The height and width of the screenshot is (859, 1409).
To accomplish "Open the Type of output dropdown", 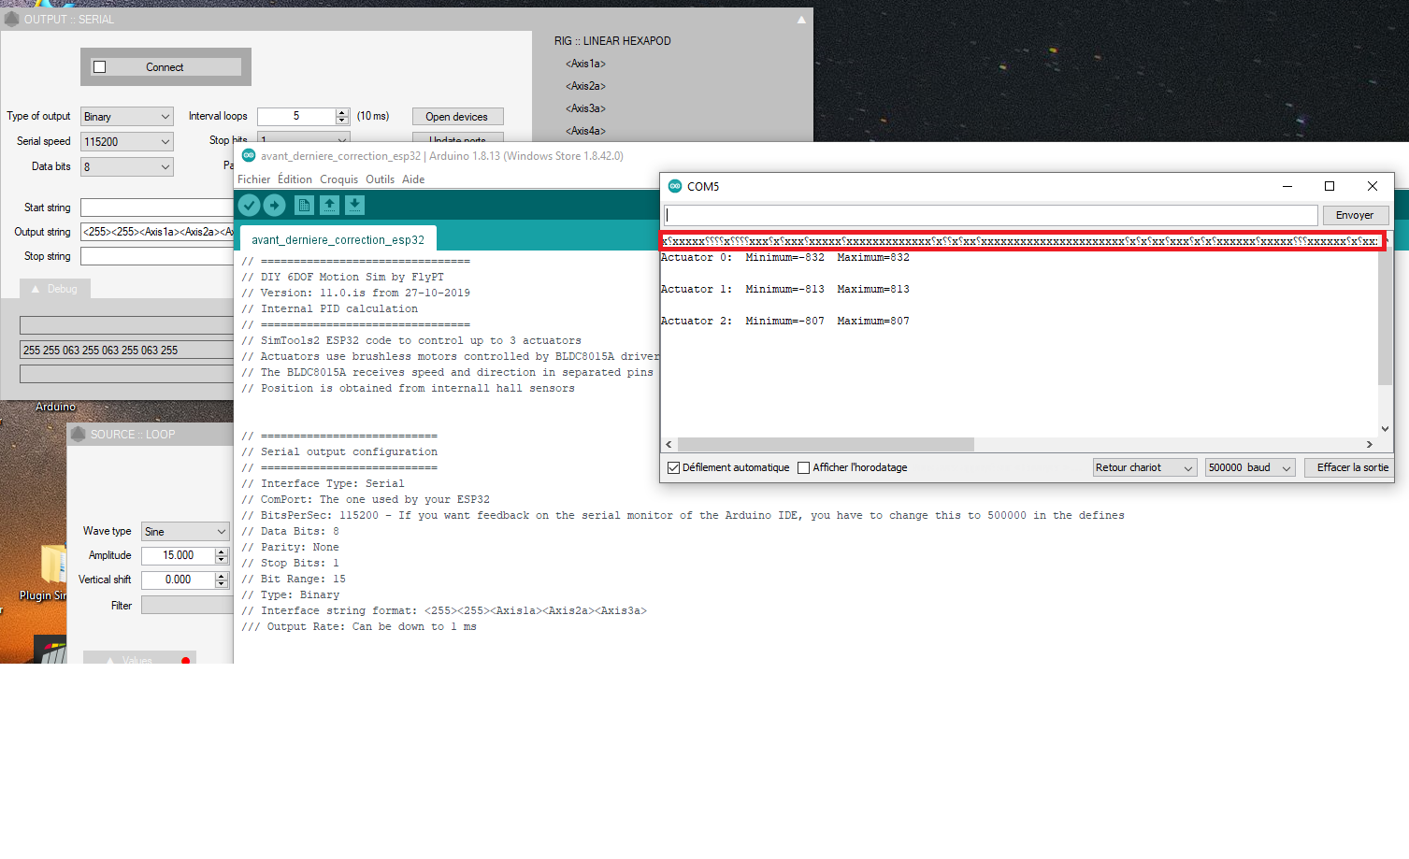I will pyautogui.click(x=126, y=117).
